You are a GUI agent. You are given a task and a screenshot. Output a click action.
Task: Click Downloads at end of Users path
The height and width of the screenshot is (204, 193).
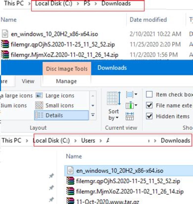(x=176, y=140)
